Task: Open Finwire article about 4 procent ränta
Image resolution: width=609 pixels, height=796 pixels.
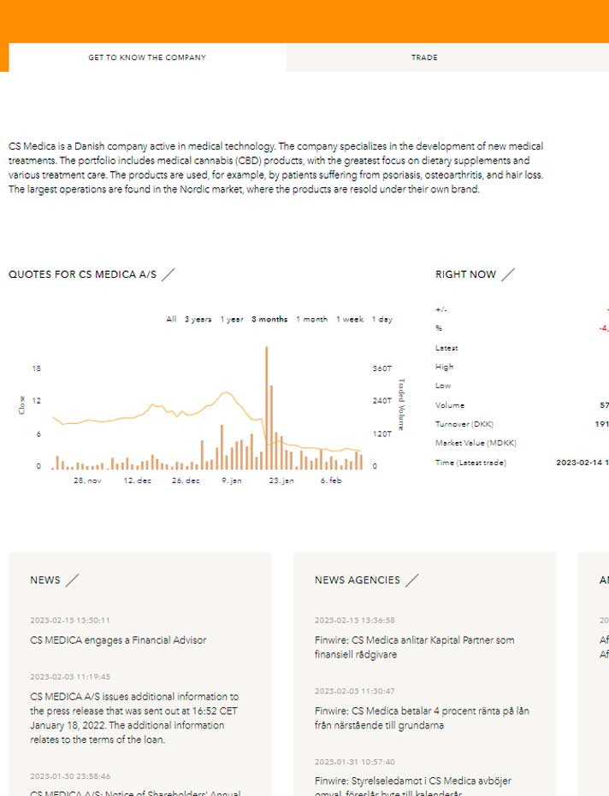Action: pos(422,718)
